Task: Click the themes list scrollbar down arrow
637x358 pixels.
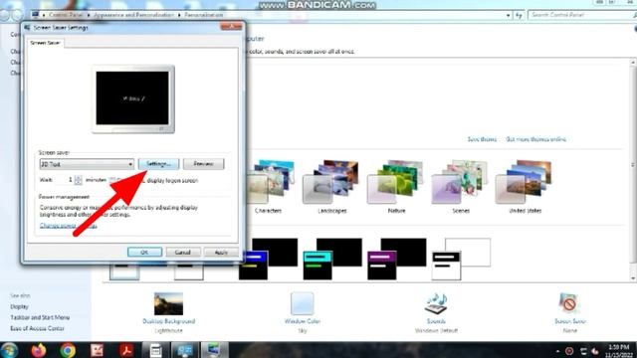Action: click(633, 278)
